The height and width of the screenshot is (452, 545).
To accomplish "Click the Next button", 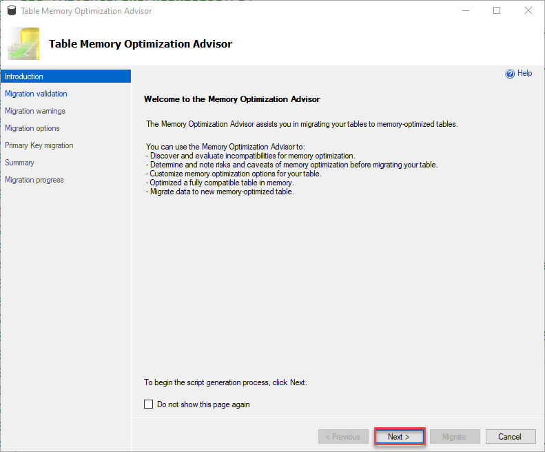I will pyautogui.click(x=400, y=436).
